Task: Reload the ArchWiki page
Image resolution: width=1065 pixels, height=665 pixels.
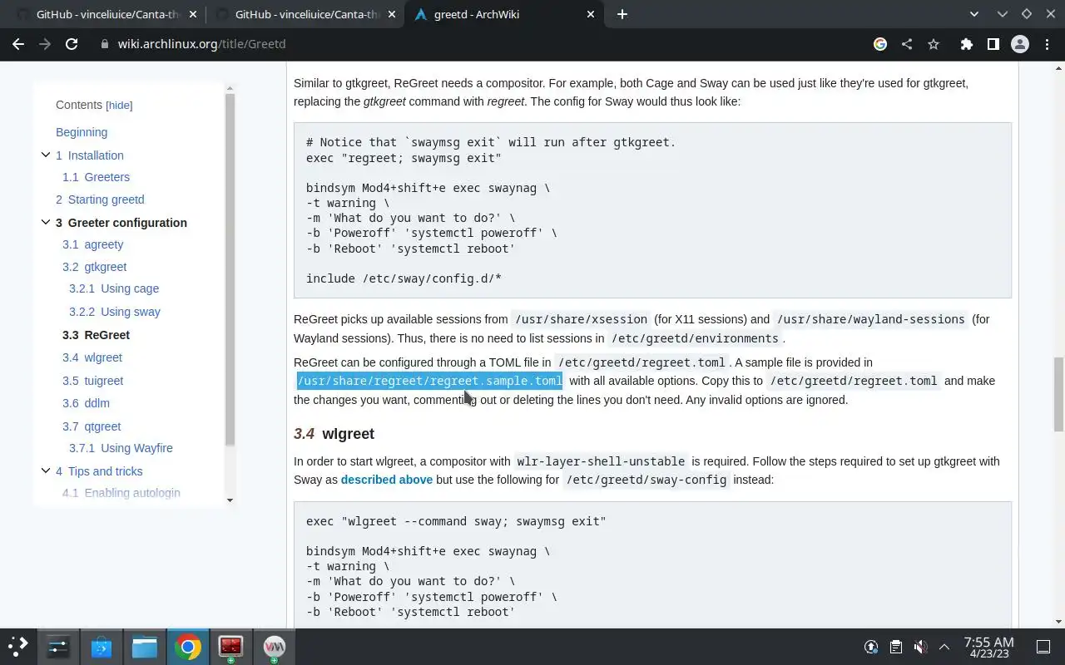Action: point(72,44)
